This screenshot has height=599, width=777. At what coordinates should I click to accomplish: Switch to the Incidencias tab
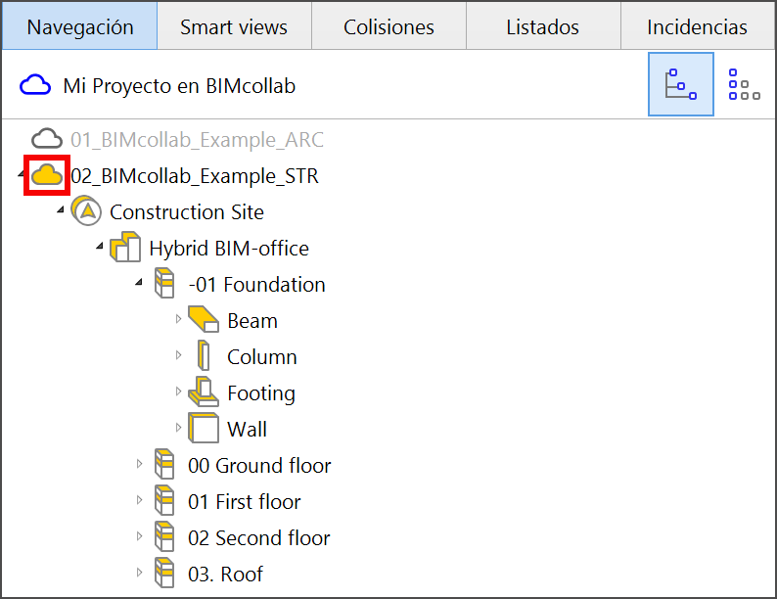point(697,26)
